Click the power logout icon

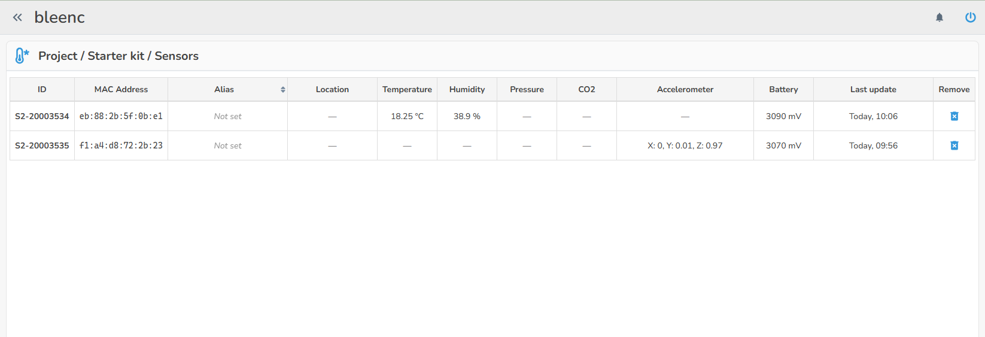coord(970,17)
